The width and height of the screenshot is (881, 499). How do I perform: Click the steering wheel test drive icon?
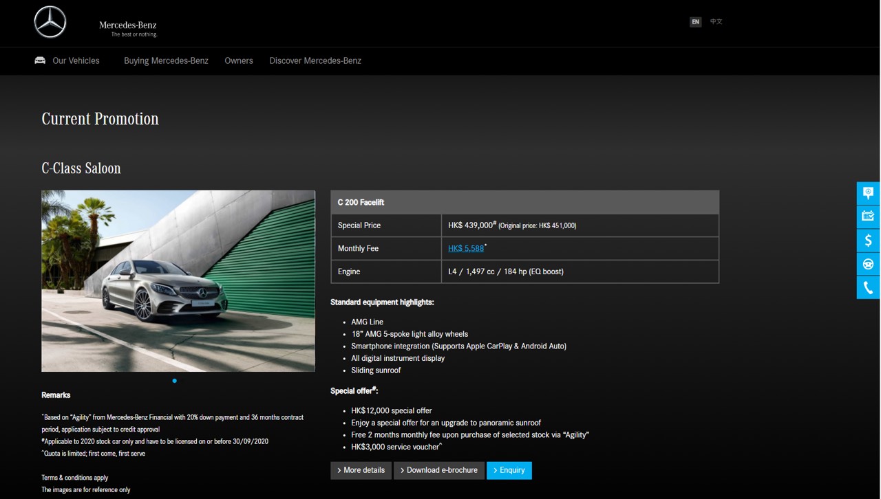coord(868,264)
